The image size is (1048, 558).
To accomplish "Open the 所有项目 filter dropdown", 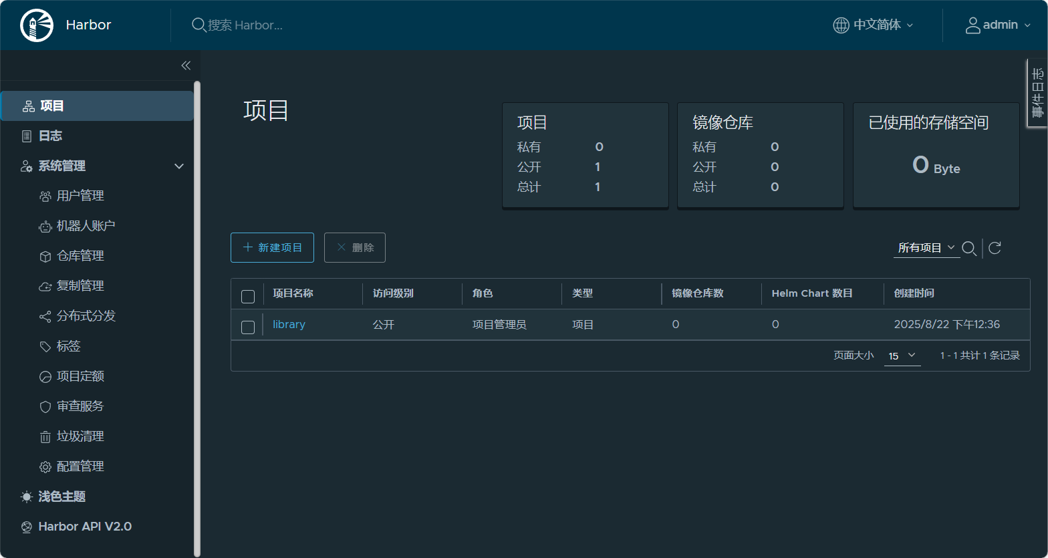I will click(926, 248).
